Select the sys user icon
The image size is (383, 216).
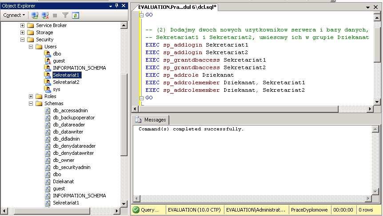click(x=48, y=89)
